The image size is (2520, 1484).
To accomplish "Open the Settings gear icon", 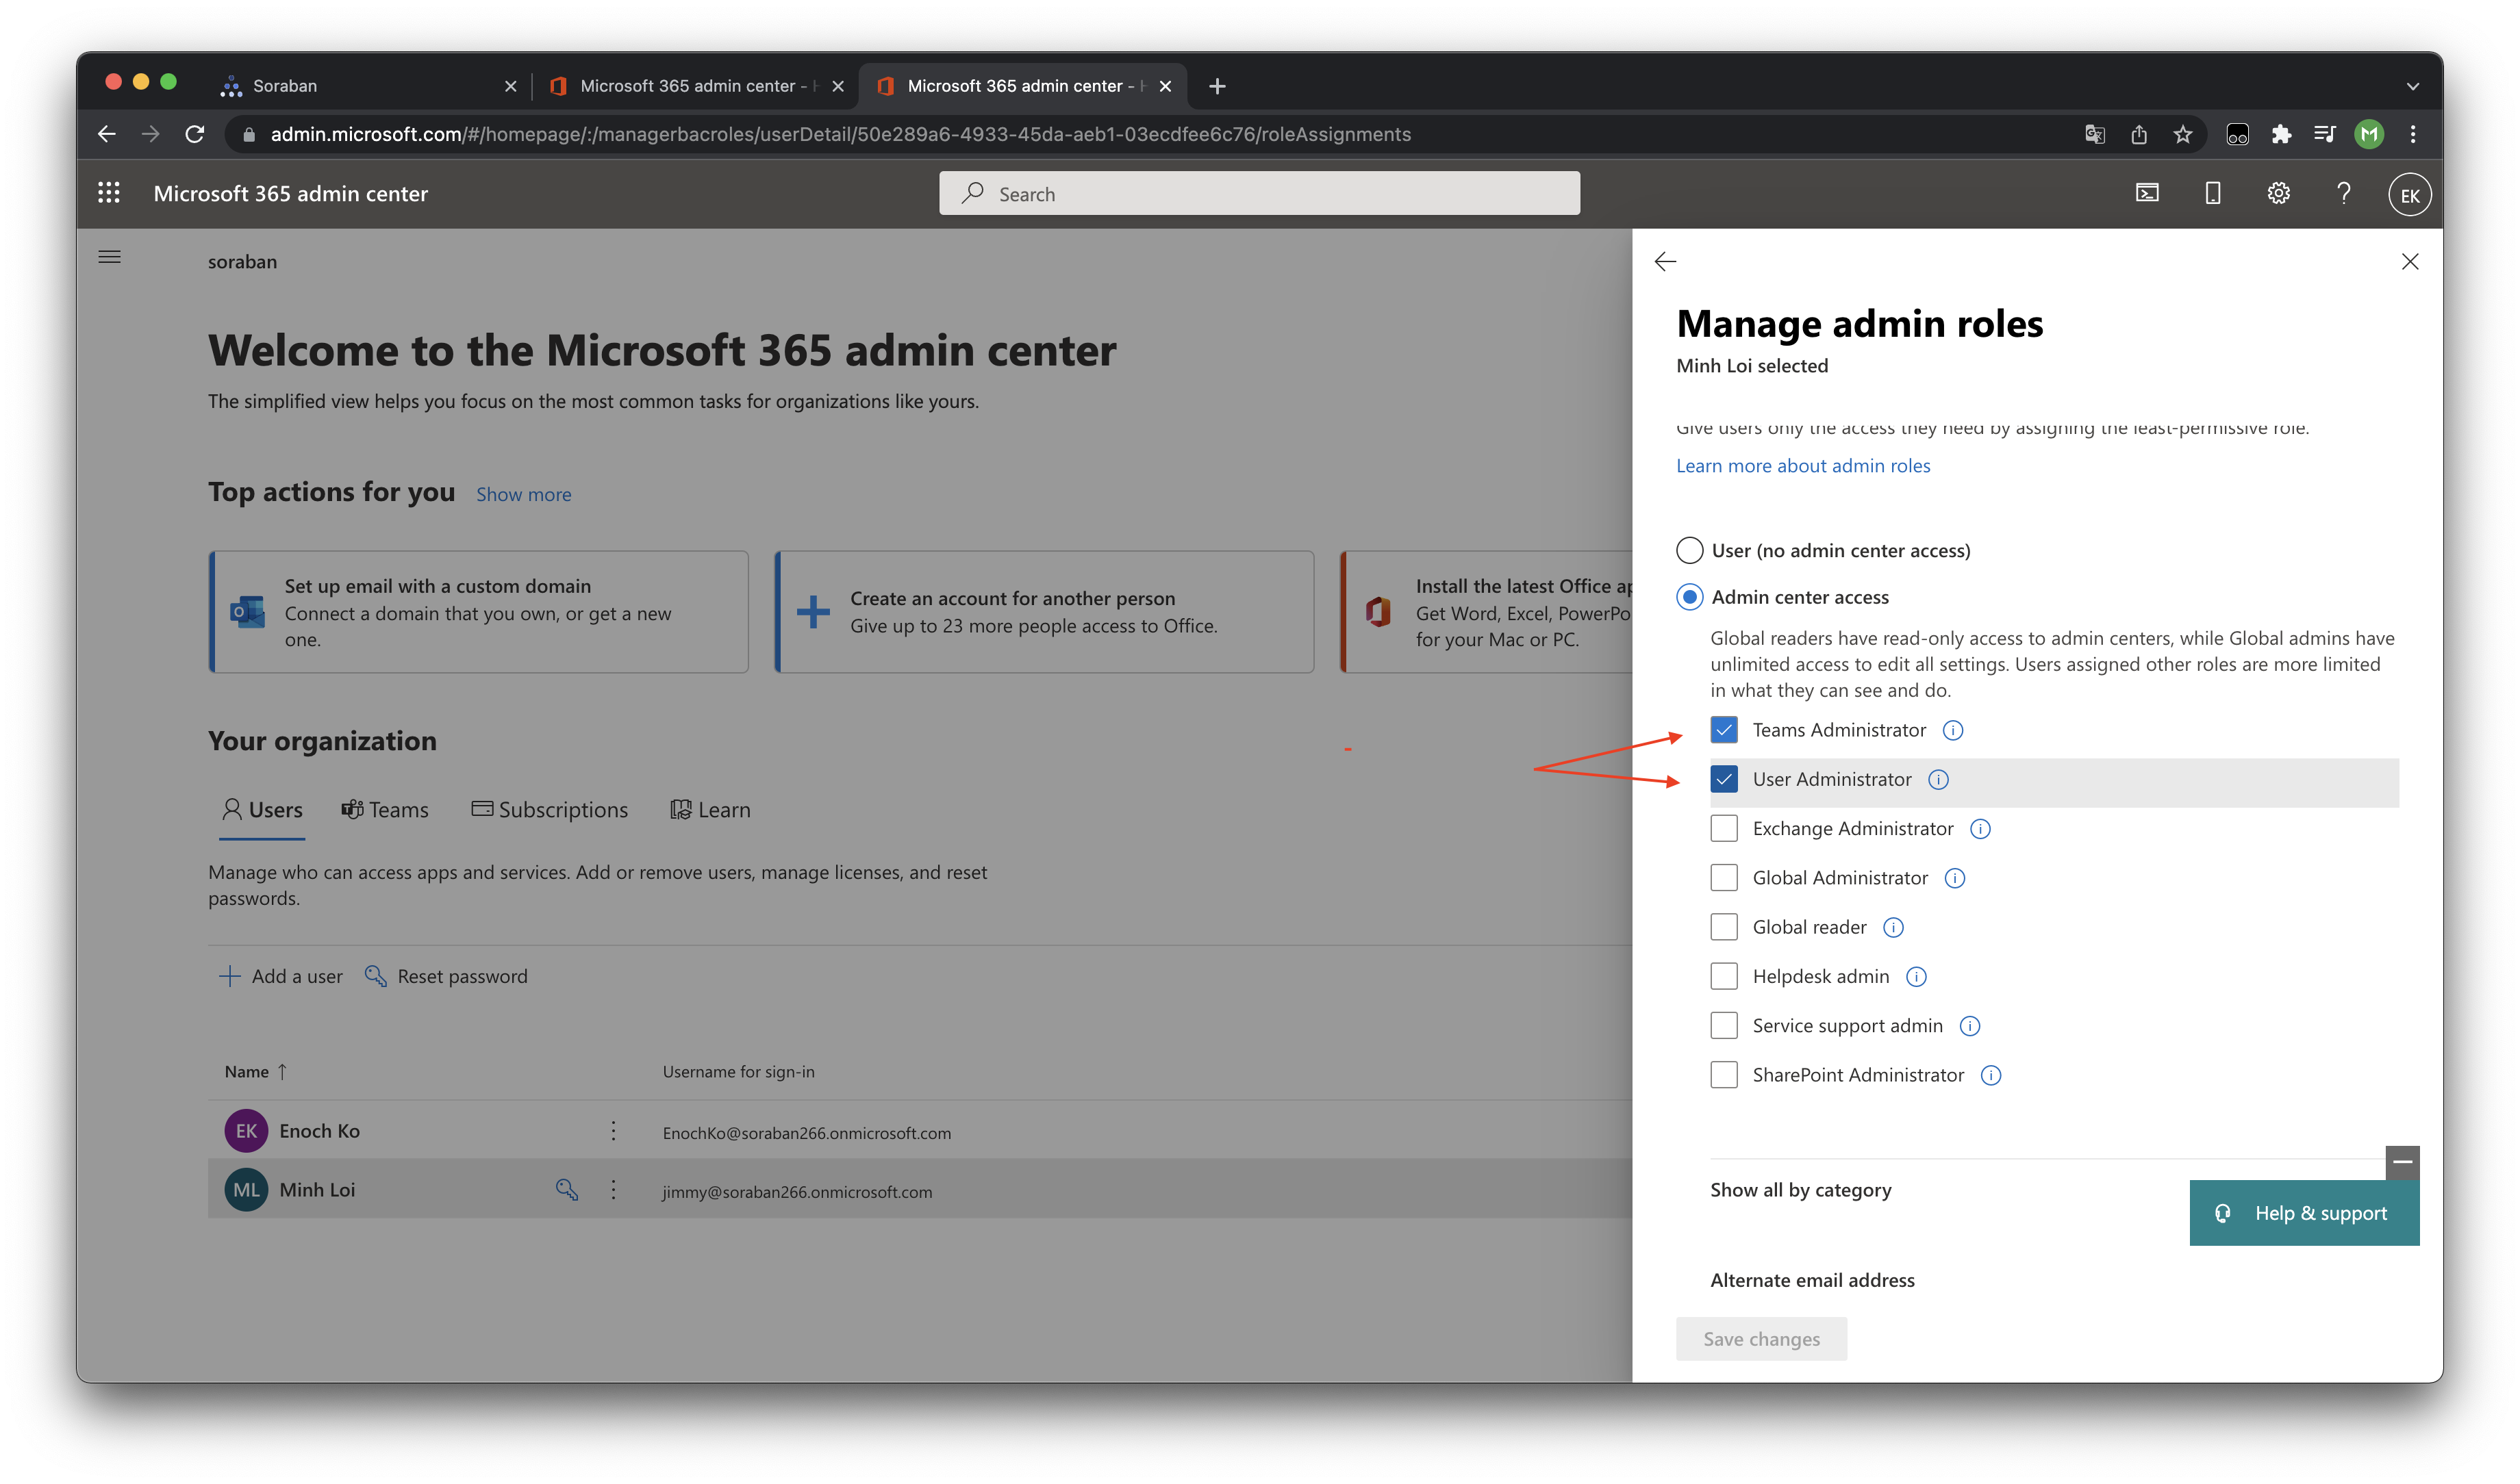I will 2278,193.
